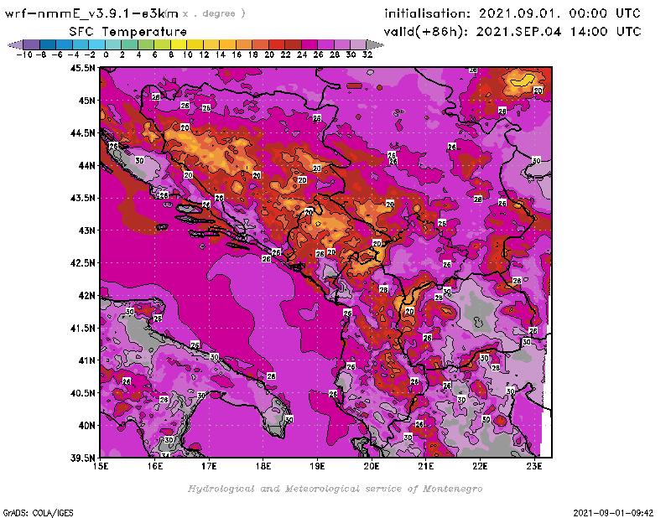This screenshot has width=671, height=518.
Task: Click the colorbar swatch between -10 and -8
Action: [x=31, y=44]
